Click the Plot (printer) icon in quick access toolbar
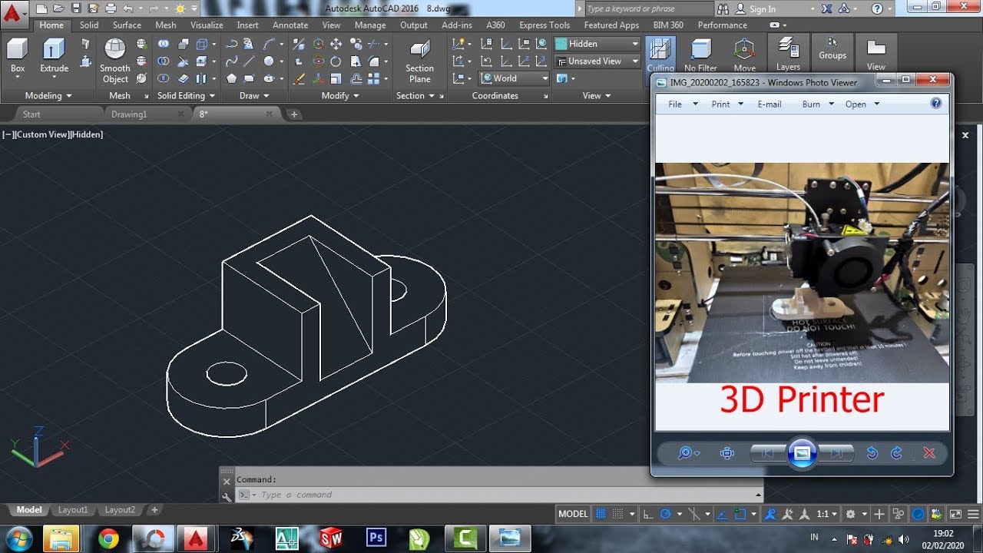 (x=110, y=8)
